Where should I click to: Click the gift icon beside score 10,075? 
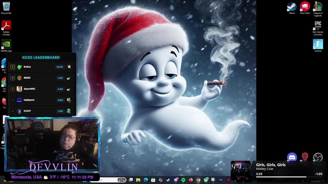[69, 67]
